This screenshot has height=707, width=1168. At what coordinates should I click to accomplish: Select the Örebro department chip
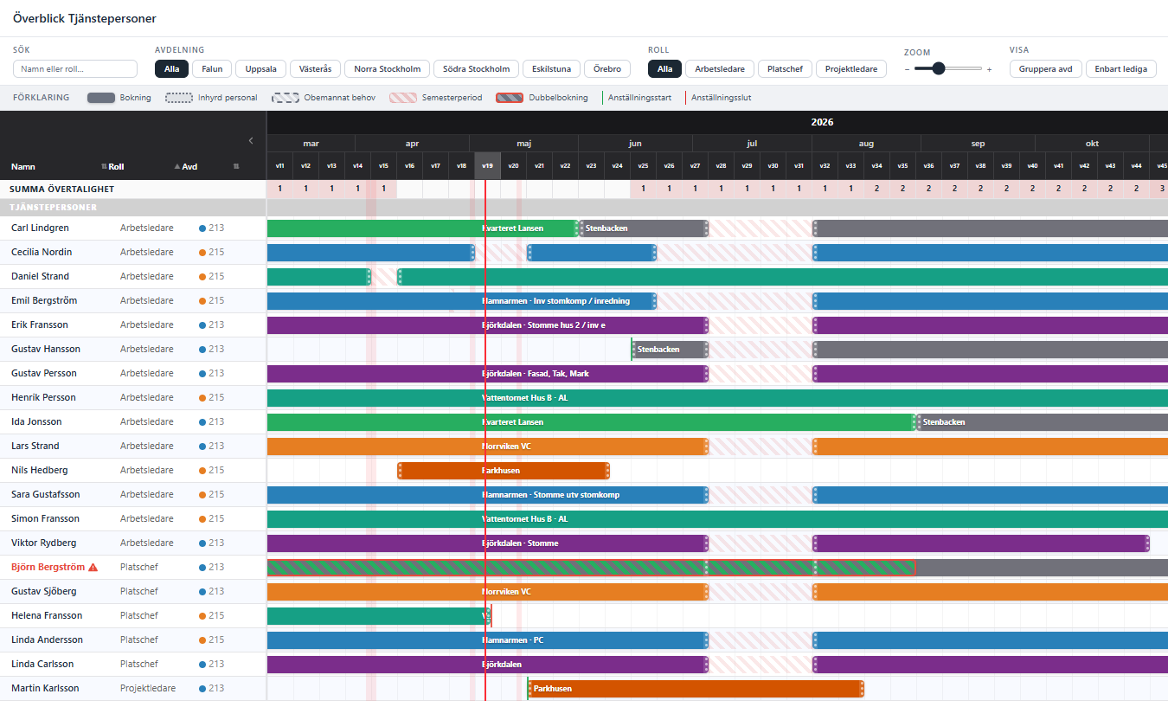[607, 69]
